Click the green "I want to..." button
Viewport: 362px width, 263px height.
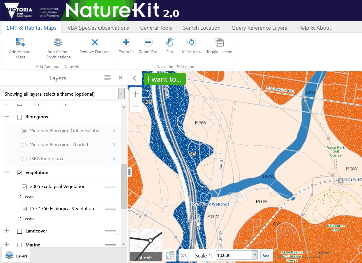[165, 79]
